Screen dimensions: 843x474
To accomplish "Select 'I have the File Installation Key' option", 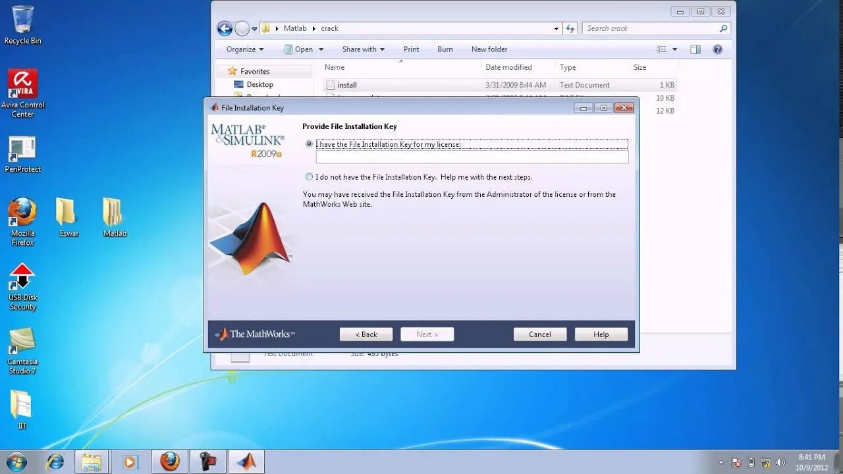I will [310, 144].
